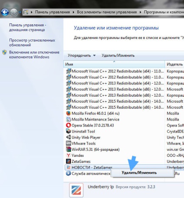Click the Control Panel icon in address bar

(26, 12)
